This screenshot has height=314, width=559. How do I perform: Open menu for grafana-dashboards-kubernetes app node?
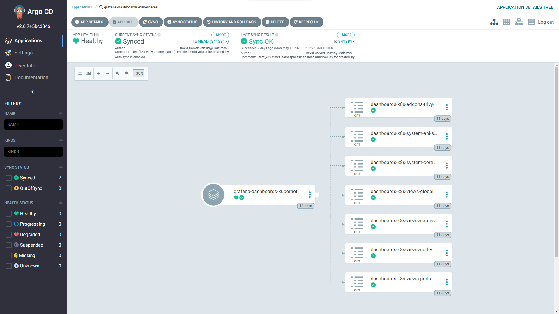310,195
